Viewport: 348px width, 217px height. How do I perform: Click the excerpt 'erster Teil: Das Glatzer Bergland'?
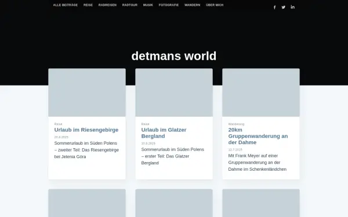[173, 156]
